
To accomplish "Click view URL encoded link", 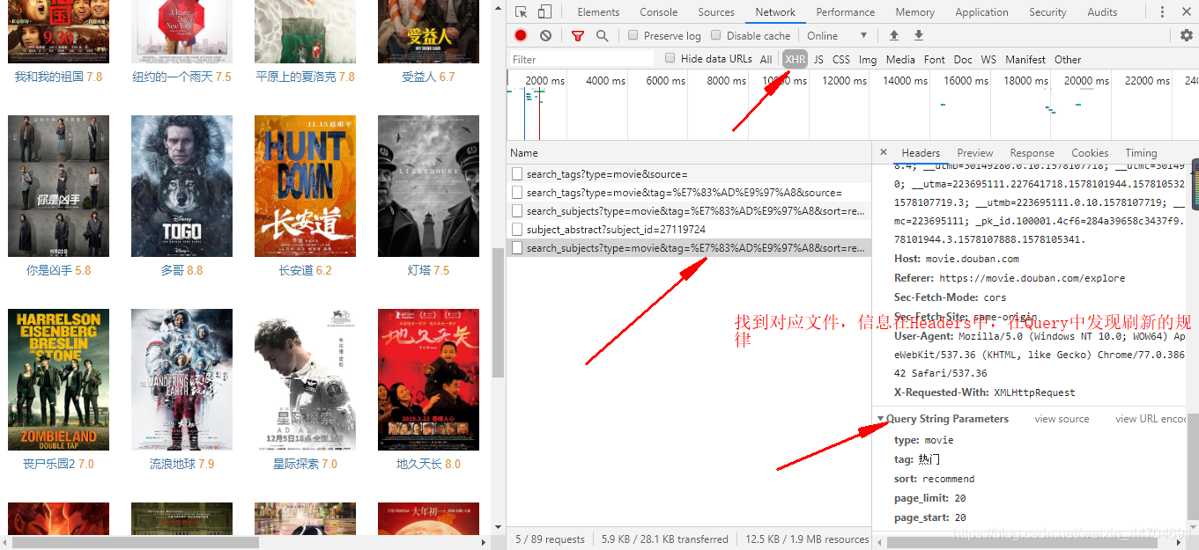I will [1151, 419].
